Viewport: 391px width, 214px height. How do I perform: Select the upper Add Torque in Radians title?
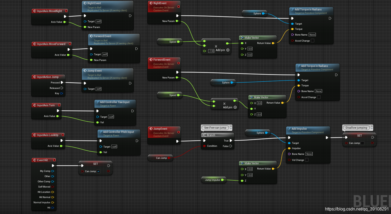tap(308, 9)
